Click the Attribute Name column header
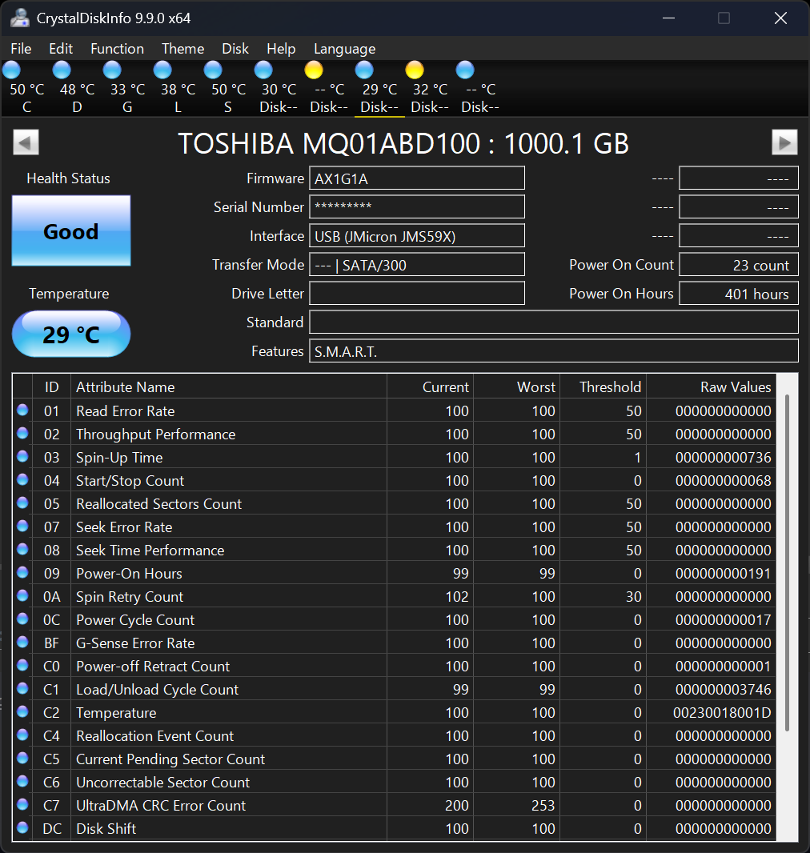This screenshot has width=810, height=853. (x=228, y=386)
